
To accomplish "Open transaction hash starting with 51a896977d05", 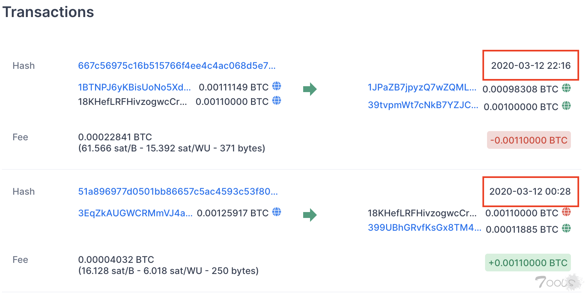I will (178, 191).
